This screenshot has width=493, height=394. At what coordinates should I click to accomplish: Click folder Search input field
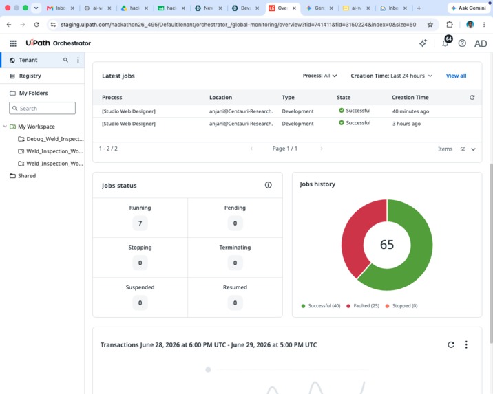point(42,109)
